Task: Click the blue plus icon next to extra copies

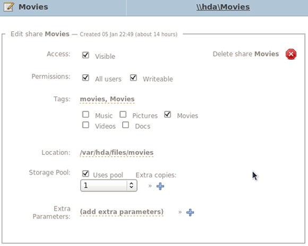Action: click(x=160, y=186)
